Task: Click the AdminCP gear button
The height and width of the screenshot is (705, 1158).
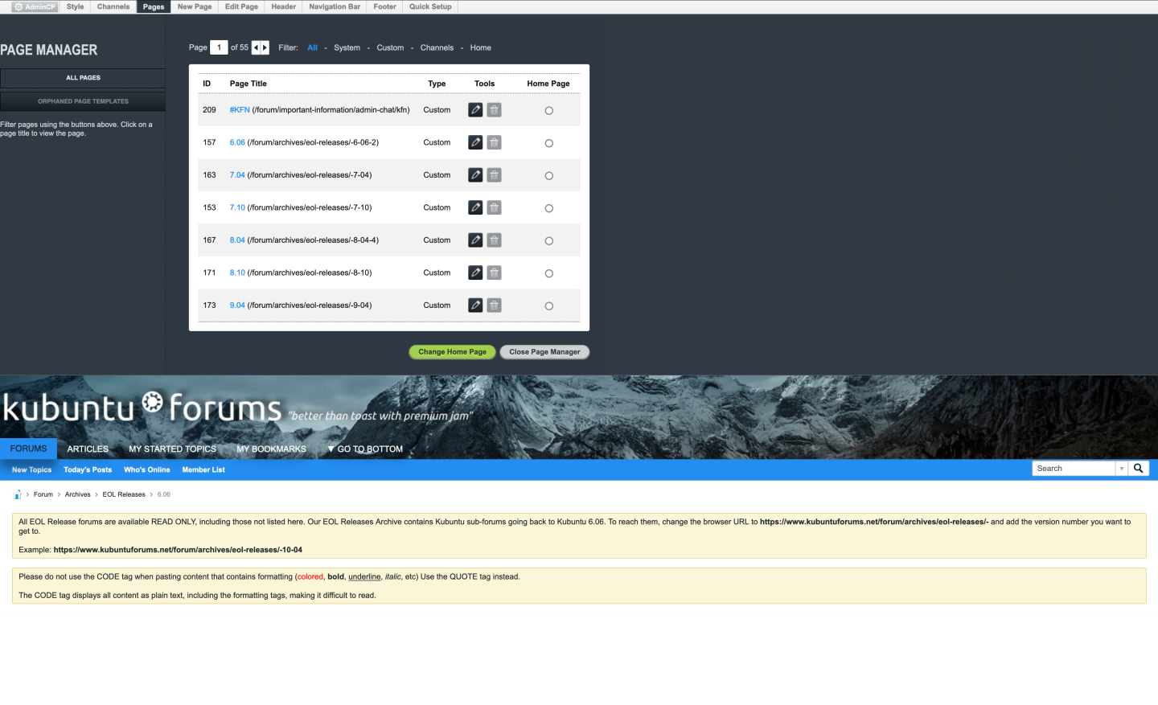Action: (x=35, y=6)
